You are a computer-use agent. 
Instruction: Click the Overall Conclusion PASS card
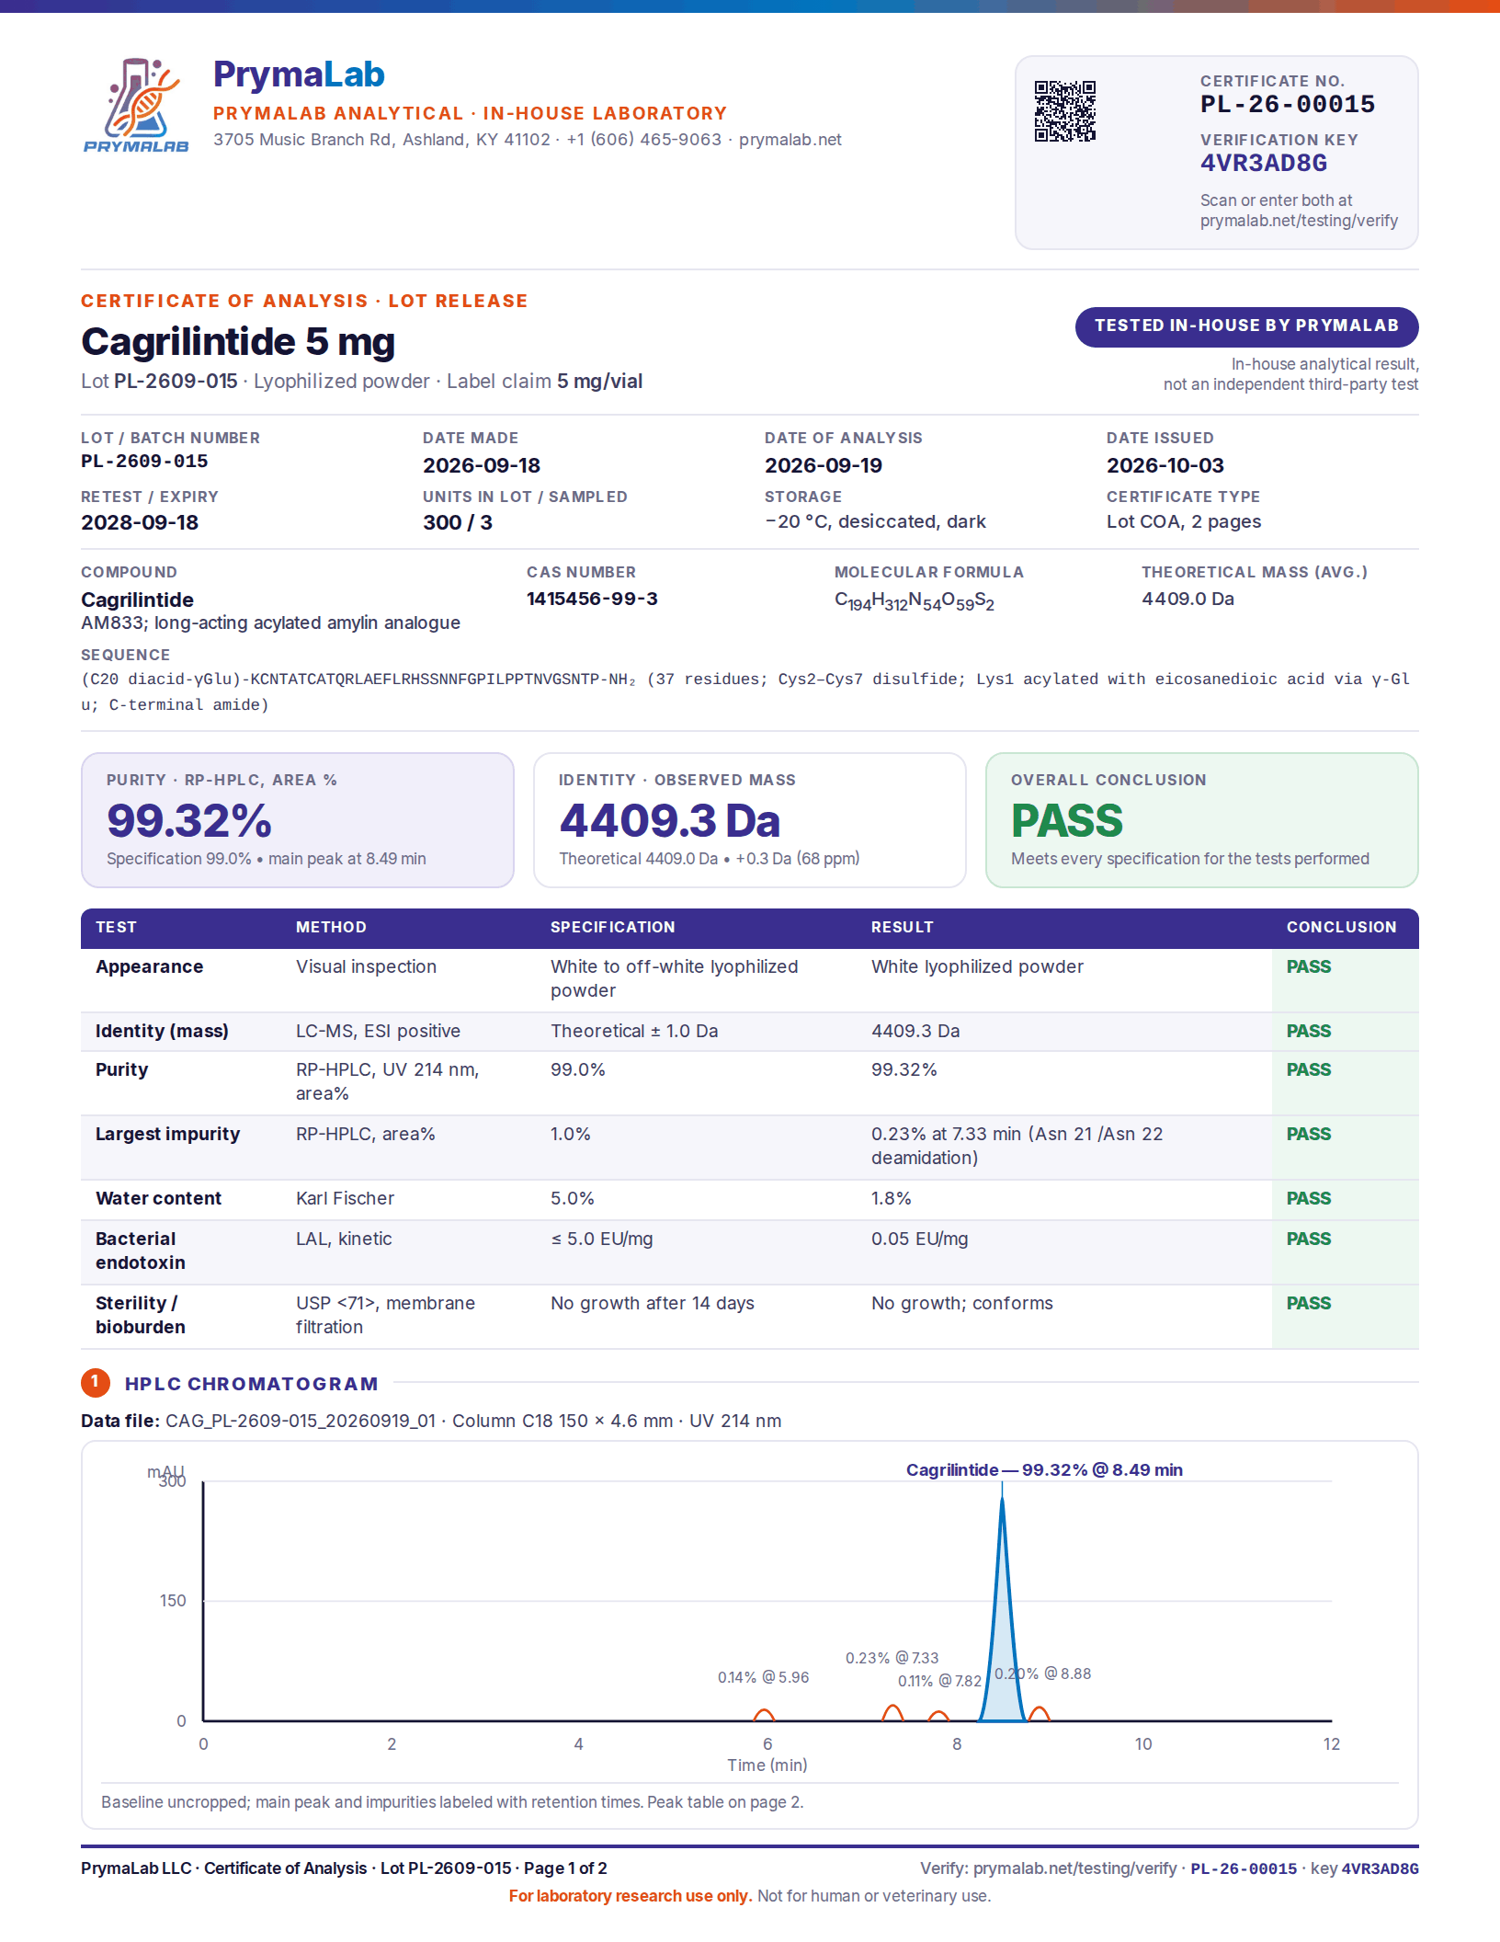coord(1202,820)
